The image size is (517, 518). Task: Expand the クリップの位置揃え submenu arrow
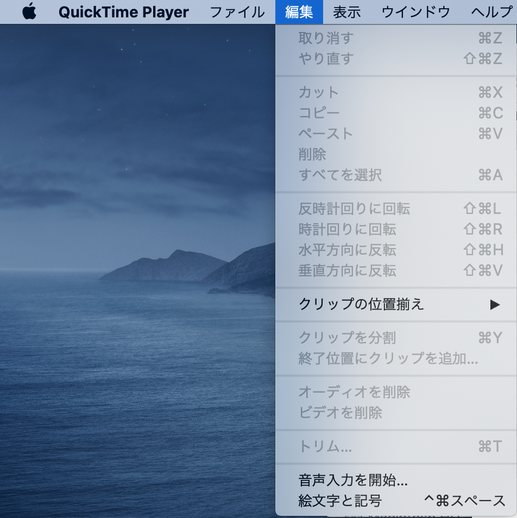click(494, 305)
